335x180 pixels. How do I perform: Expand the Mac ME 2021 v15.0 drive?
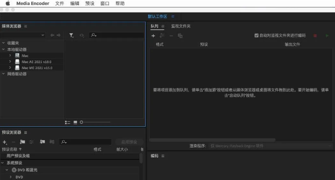pos(10,68)
